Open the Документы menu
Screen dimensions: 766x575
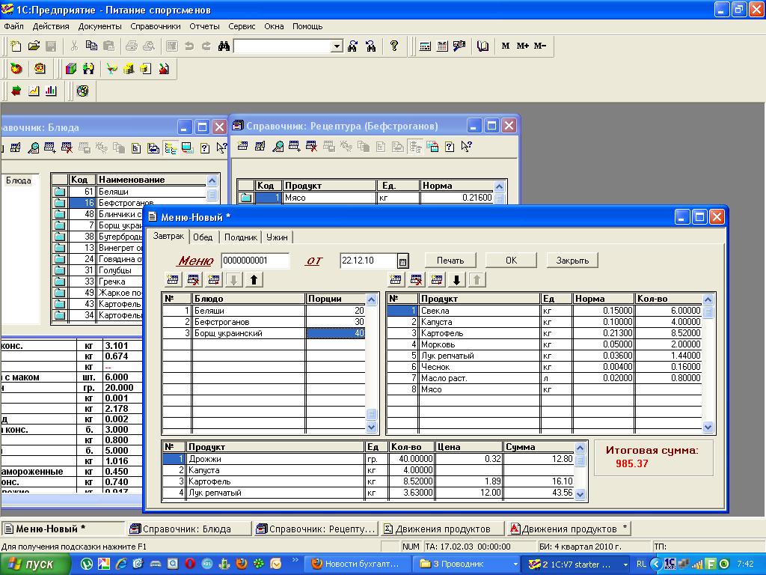[99, 26]
